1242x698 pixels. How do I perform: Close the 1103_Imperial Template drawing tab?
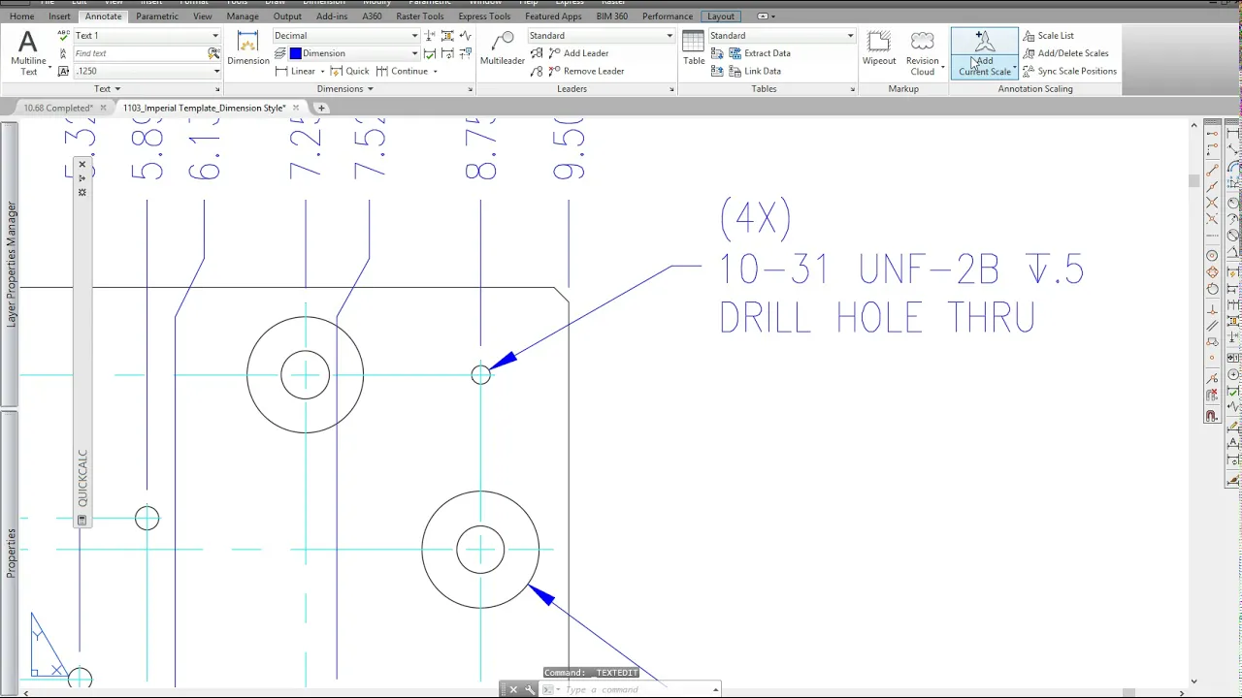[295, 108]
